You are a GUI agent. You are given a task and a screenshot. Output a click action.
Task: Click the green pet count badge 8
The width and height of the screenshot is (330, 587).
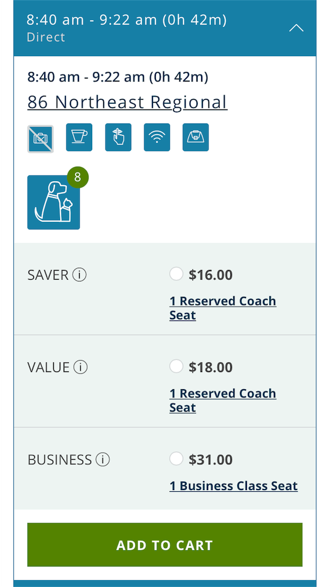(x=78, y=177)
